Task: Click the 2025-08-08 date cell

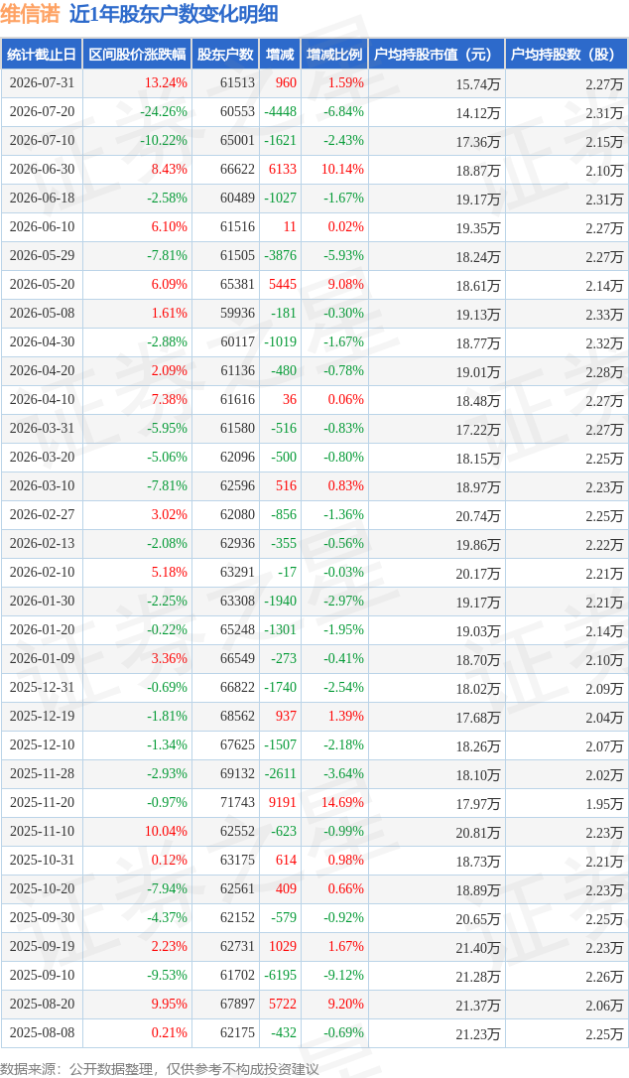Action: click(x=42, y=1032)
